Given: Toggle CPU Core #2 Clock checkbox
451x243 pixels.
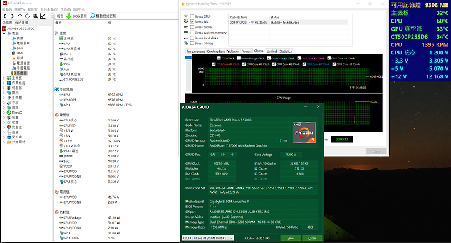Looking at the screenshot, I should [299, 58].
